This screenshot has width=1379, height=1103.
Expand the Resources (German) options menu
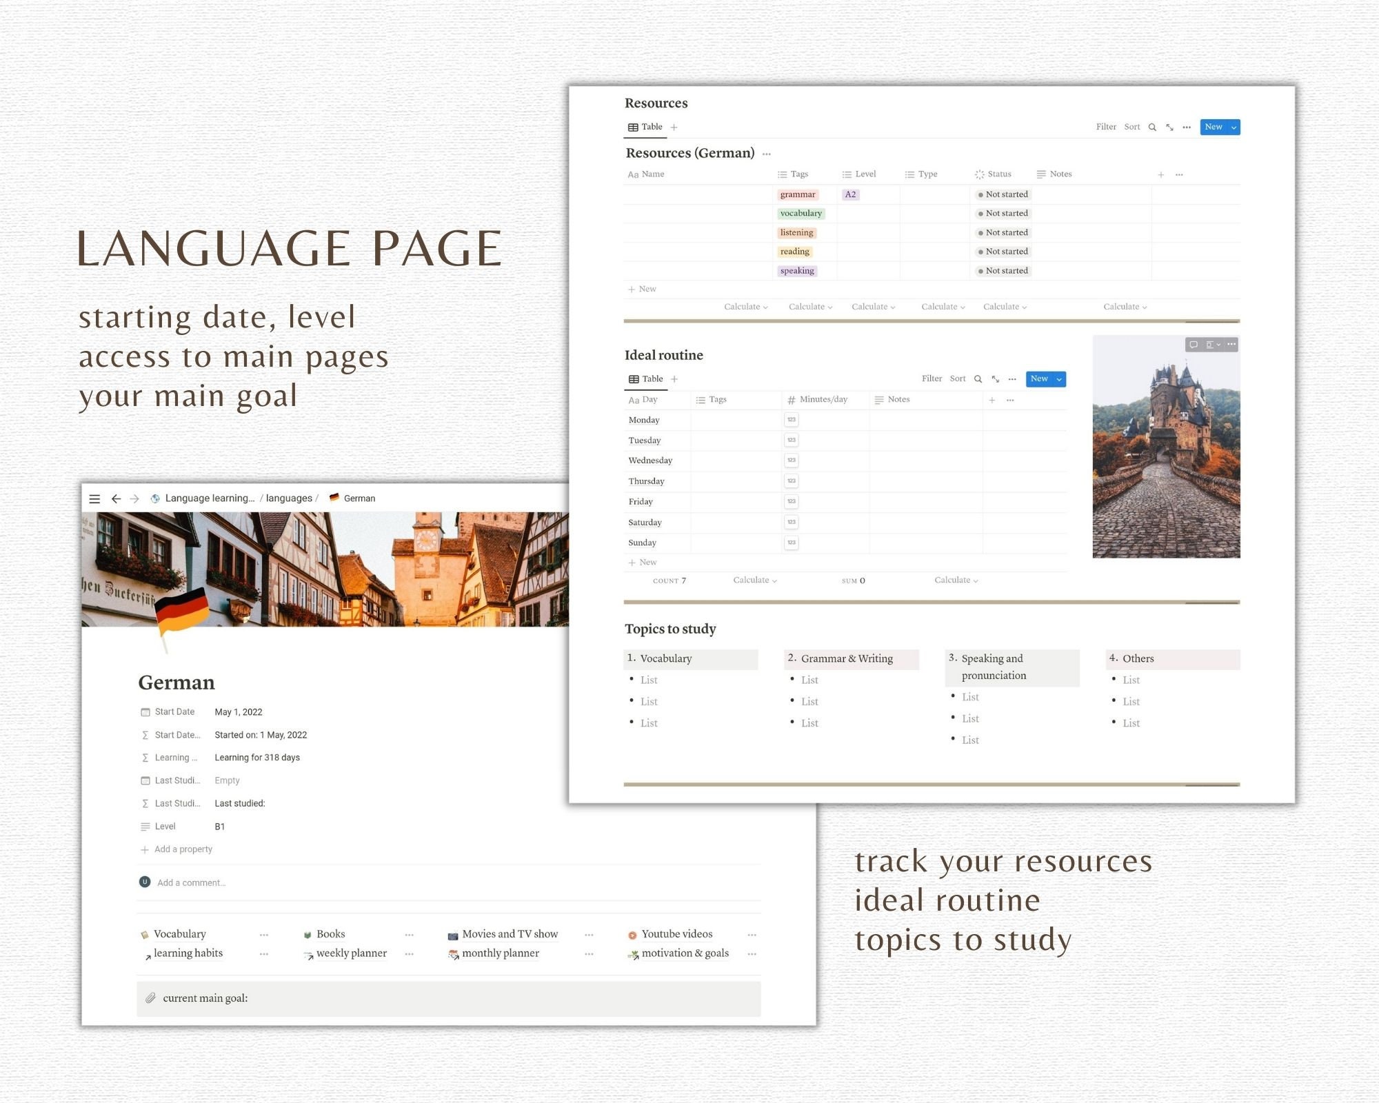tap(767, 154)
